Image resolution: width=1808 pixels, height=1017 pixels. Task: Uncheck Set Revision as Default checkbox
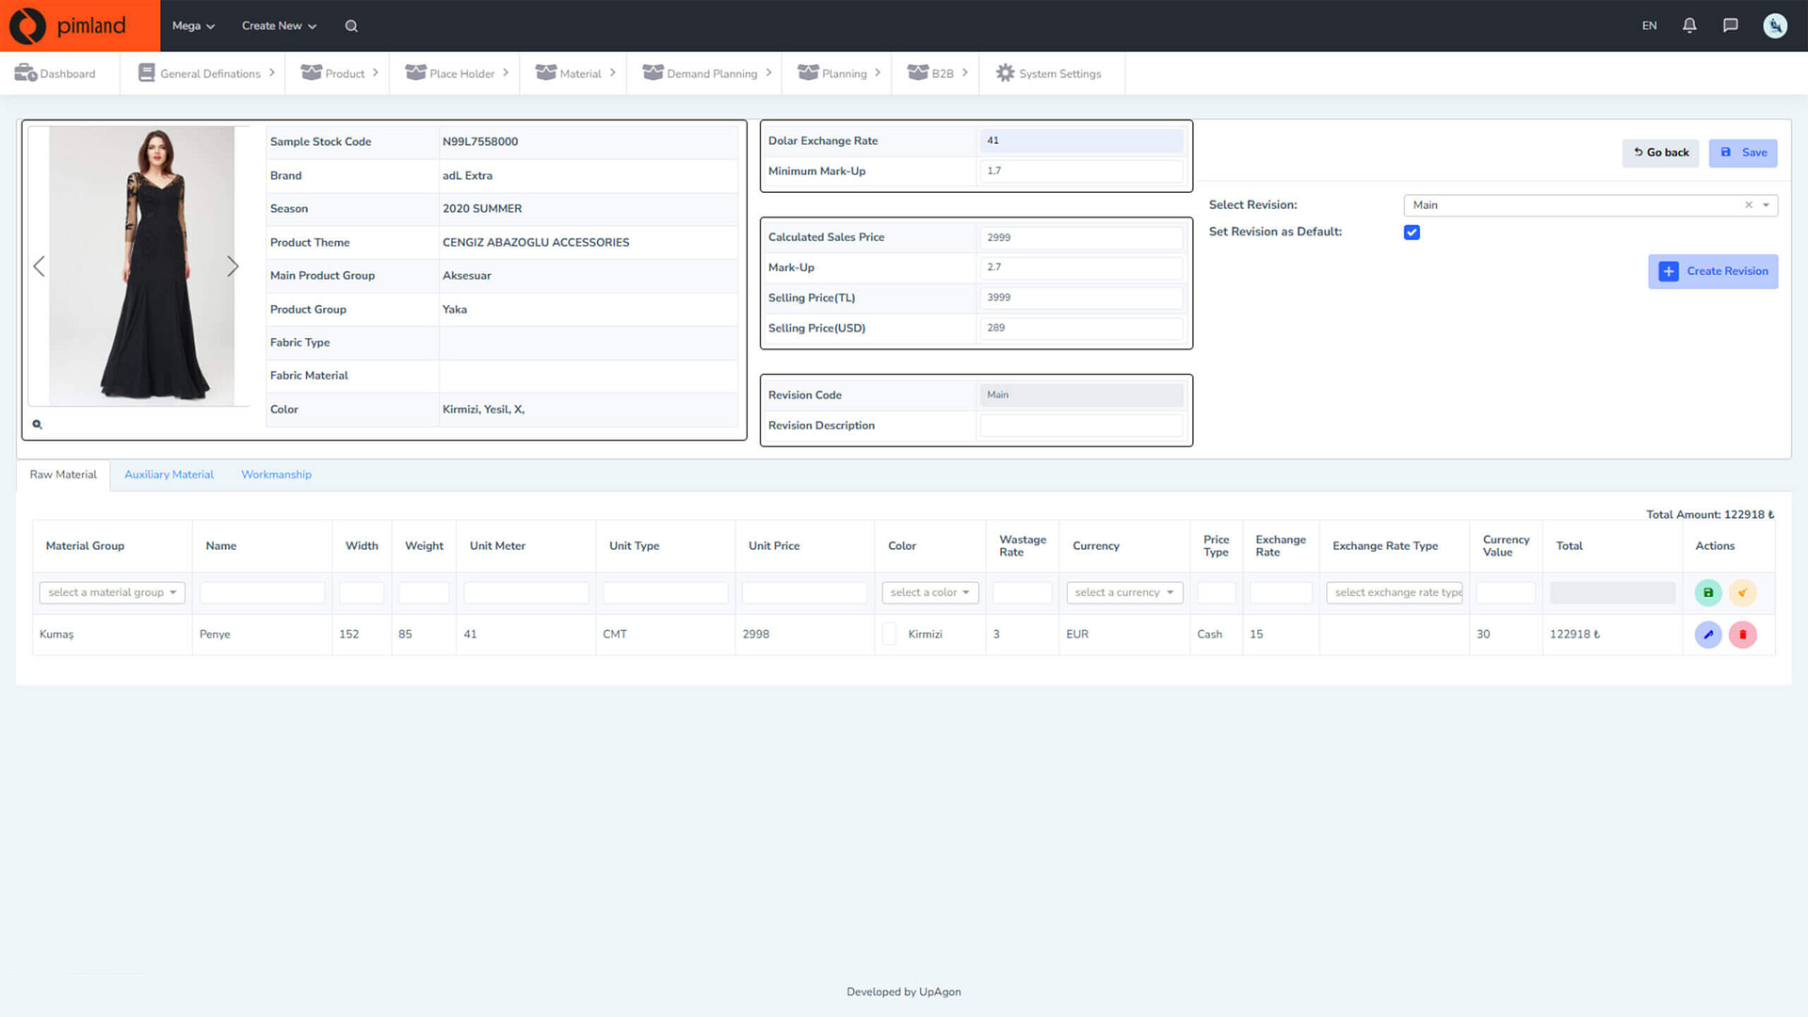[1412, 233]
